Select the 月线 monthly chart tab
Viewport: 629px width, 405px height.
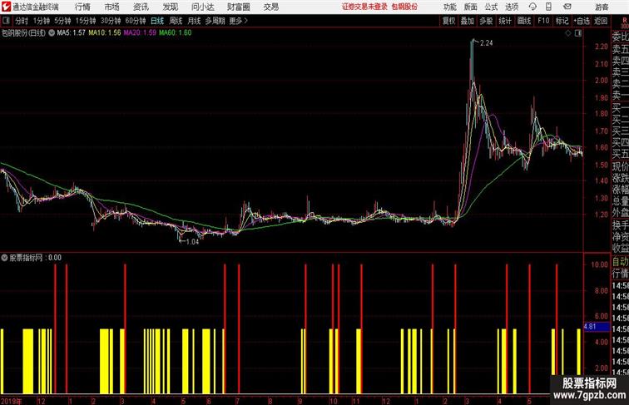pos(194,21)
